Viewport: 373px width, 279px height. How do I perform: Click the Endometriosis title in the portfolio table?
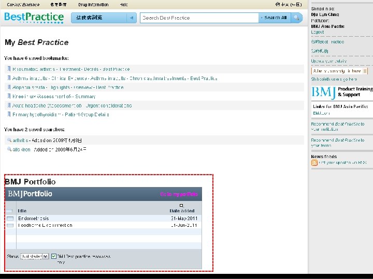pos(34,218)
